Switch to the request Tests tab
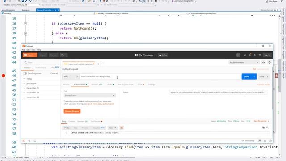The width and height of the screenshot is (286, 161). click(x=141, y=85)
